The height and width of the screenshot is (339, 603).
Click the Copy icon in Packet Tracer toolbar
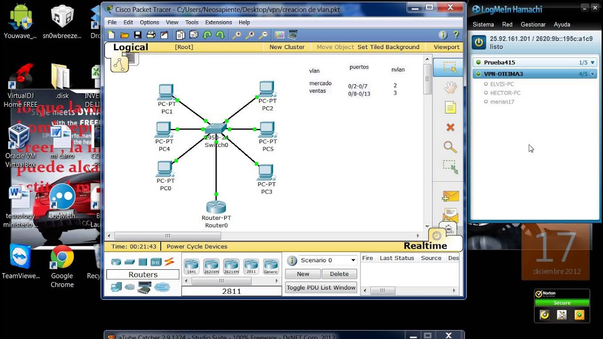[180, 35]
